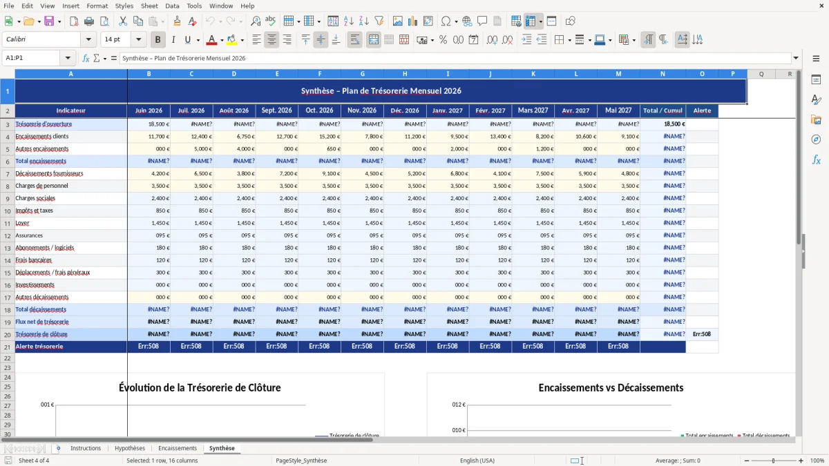Open Font Name dropdown arrow
829x466 pixels.
pos(88,40)
